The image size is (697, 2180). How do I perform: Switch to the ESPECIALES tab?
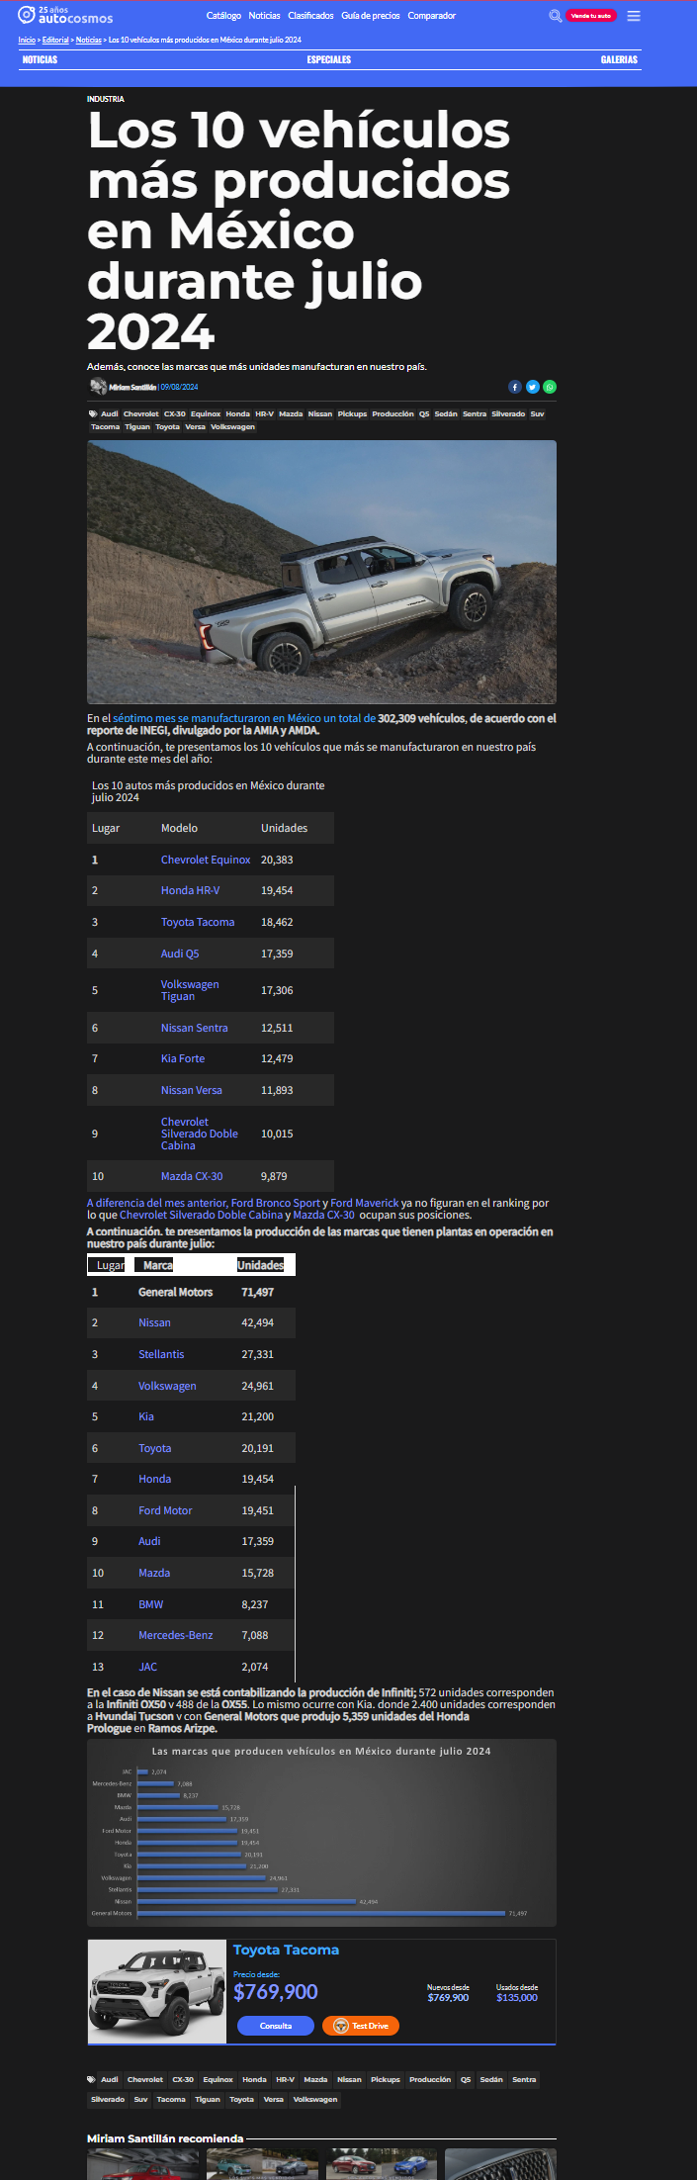coord(329,59)
